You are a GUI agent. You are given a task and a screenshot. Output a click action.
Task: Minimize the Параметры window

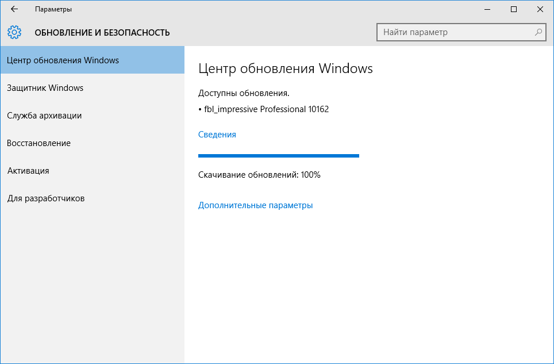487,9
